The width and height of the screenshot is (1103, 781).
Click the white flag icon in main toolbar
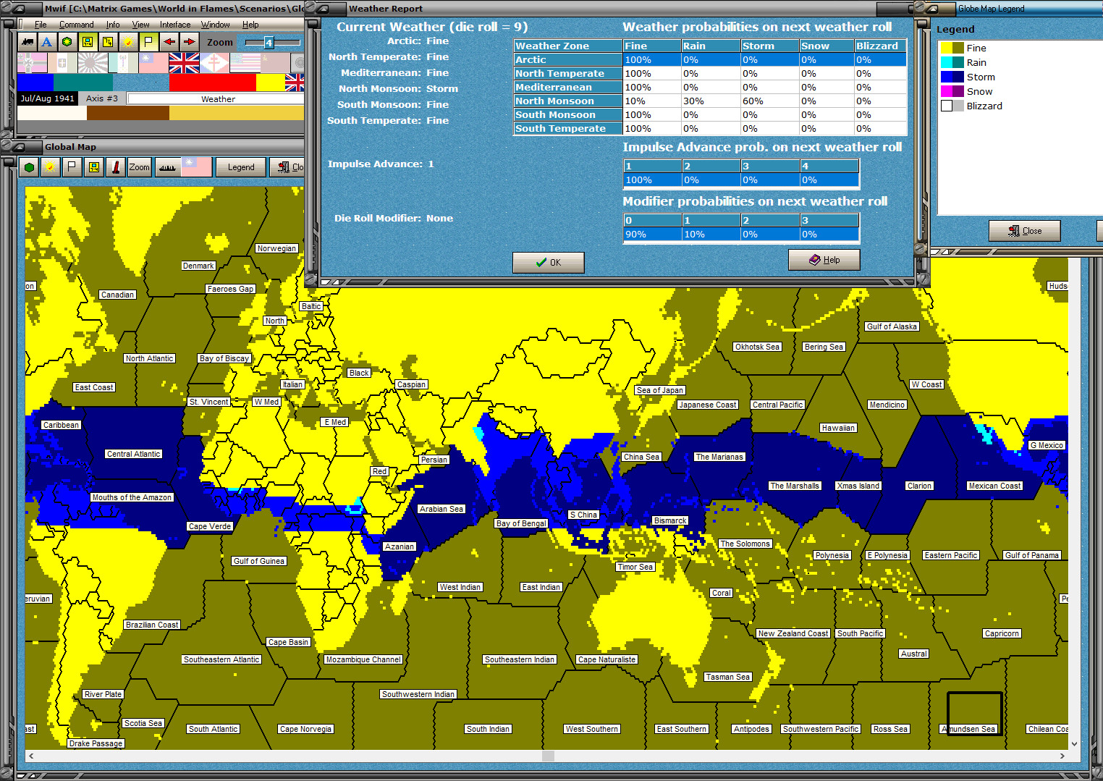(x=148, y=42)
